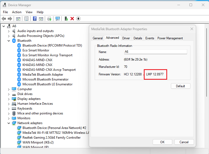Viewport: 209px width, 154px height.
Task: Select KHADAS-MIND-CNX Avrcp Transport
Action: (49, 70)
